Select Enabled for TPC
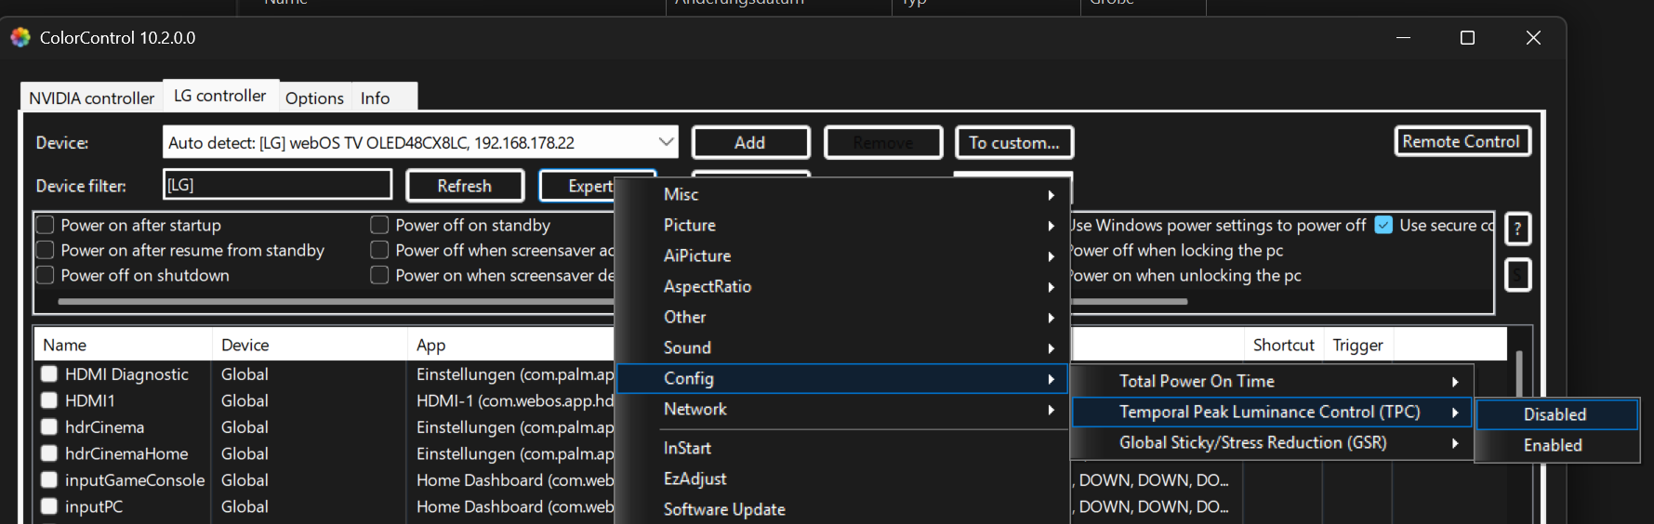Image resolution: width=1654 pixels, height=524 pixels. click(x=1556, y=445)
